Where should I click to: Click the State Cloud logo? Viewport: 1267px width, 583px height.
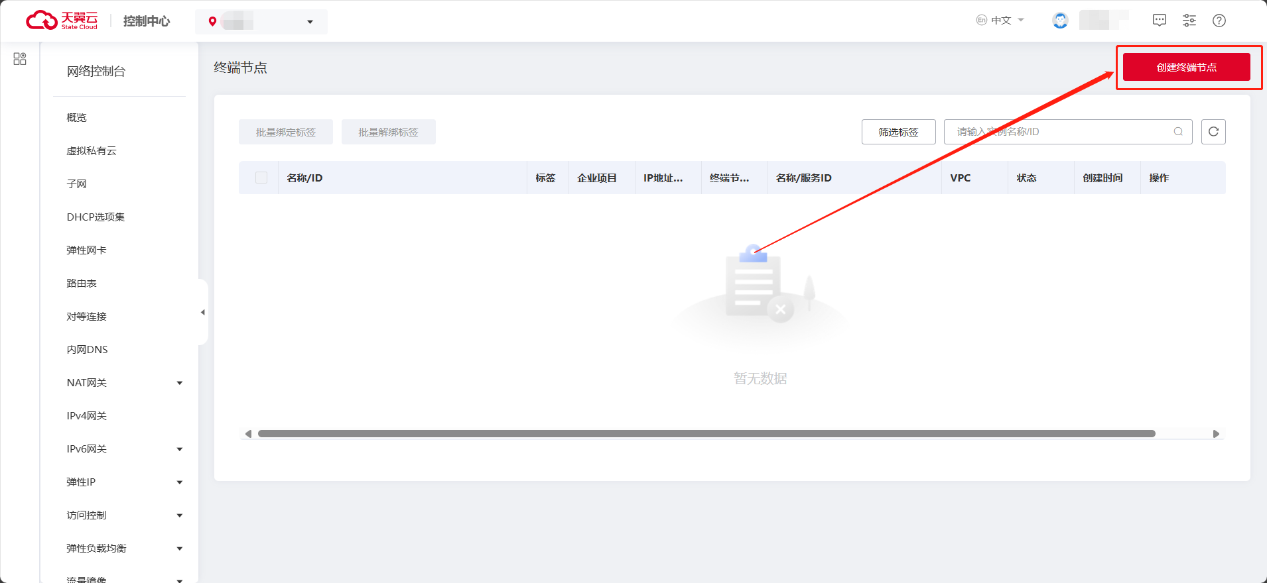(62, 21)
